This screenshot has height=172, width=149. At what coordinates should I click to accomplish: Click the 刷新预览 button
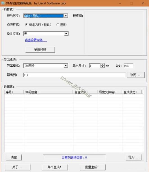pyautogui.click(x=40, y=50)
